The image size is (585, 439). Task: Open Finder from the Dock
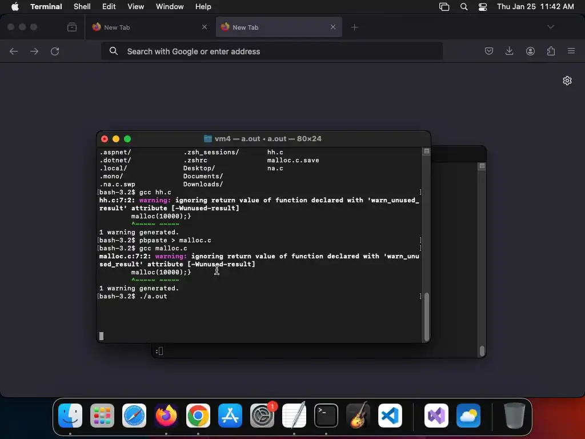pos(70,416)
